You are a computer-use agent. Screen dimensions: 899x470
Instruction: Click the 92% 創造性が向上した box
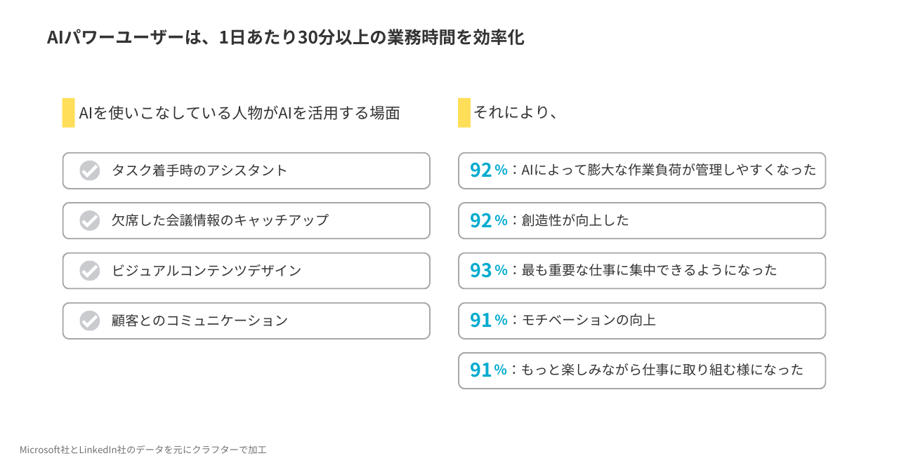click(642, 220)
